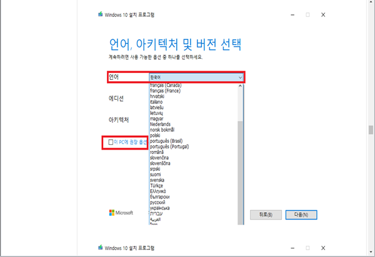Close the lower Windows 10 설치 프로그램 window

click(323, 248)
